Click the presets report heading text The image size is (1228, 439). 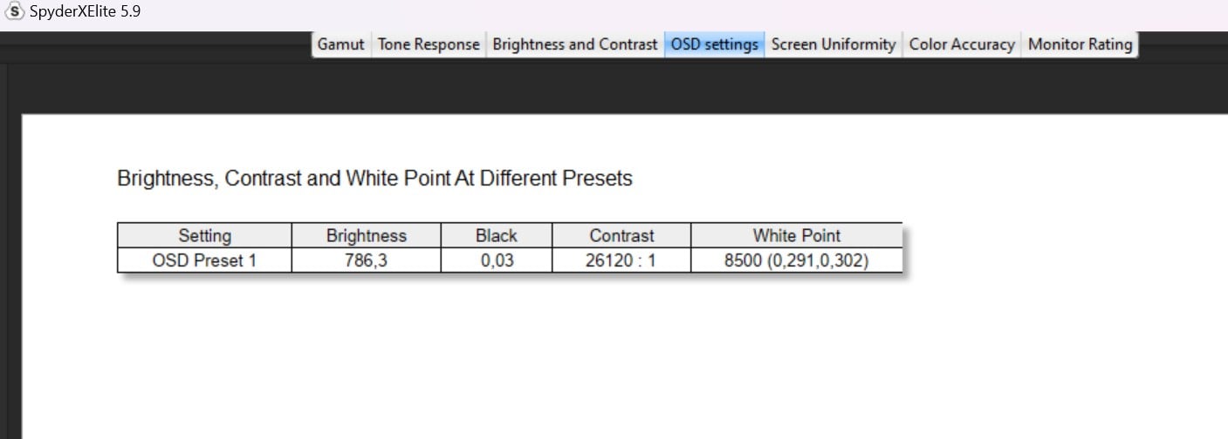[374, 179]
